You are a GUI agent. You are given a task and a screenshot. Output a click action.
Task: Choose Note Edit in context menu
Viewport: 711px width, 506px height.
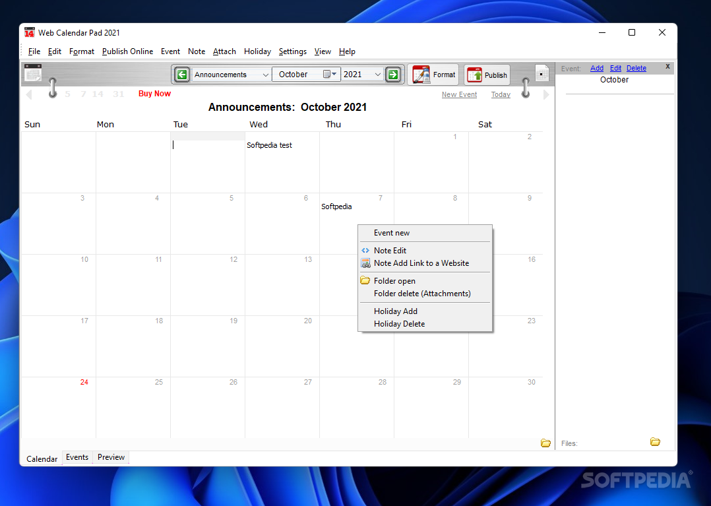click(425, 250)
